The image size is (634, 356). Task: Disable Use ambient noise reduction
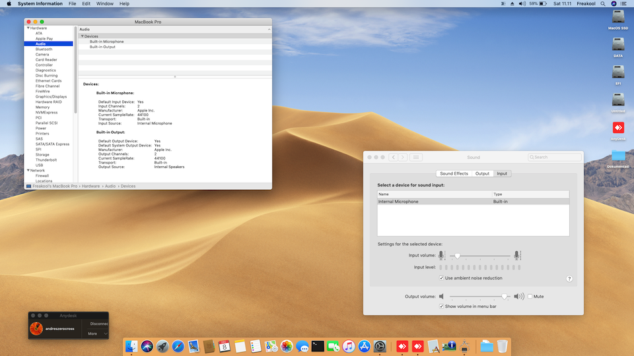click(x=442, y=278)
